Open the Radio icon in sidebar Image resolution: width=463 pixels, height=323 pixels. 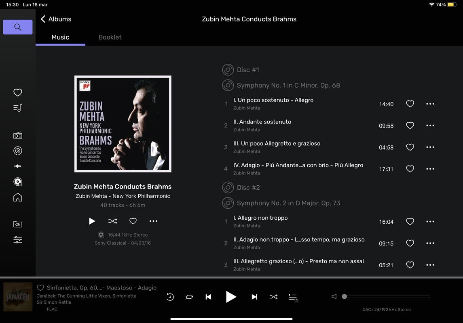(x=18, y=136)
